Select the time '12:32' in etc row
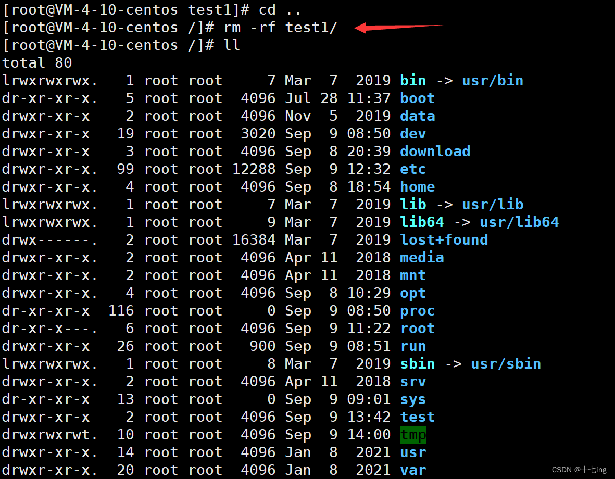Screen dimensions: 615x479 [x=369, y=169]
